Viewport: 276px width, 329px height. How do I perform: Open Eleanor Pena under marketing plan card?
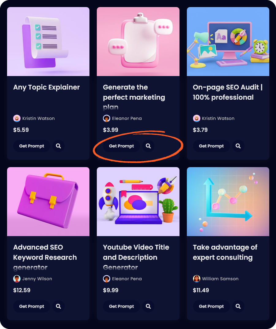[x=127, y=118]
